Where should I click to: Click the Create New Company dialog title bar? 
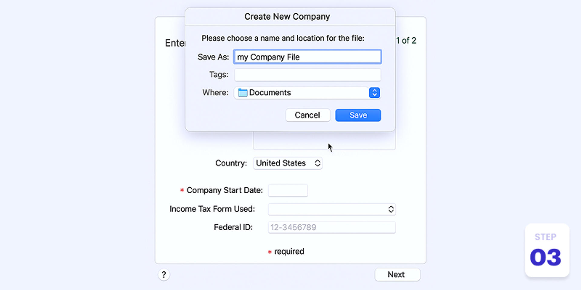287,17
